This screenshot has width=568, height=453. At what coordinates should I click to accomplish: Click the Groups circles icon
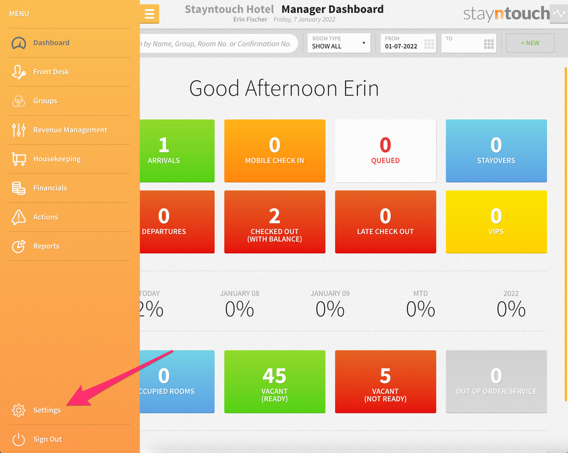pyautogui.click(x=19, y=101)
